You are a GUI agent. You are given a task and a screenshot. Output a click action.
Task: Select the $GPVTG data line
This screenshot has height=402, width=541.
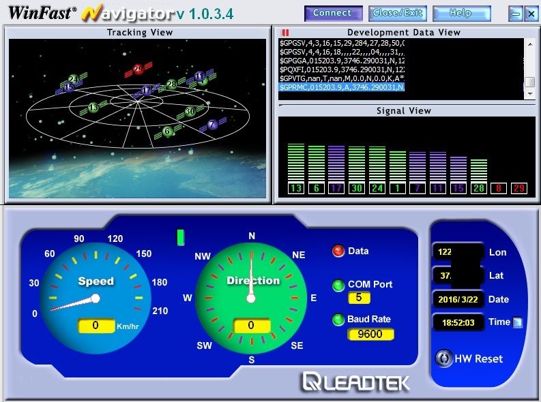coord(342,78)
